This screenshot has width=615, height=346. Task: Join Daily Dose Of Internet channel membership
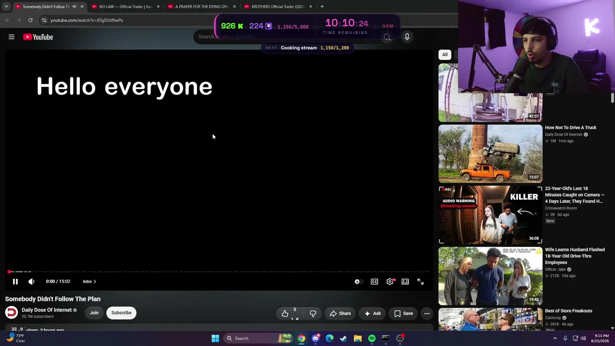click(x=94, y=313)
